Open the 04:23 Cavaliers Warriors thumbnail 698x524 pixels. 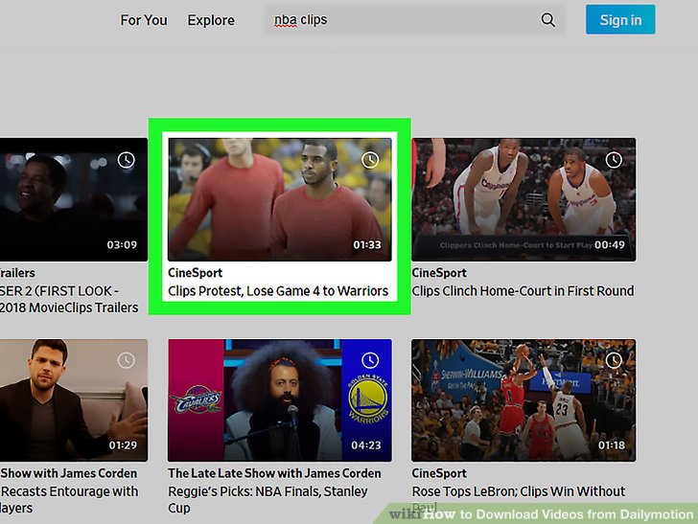pyautogui.click(x=280, y=400)
